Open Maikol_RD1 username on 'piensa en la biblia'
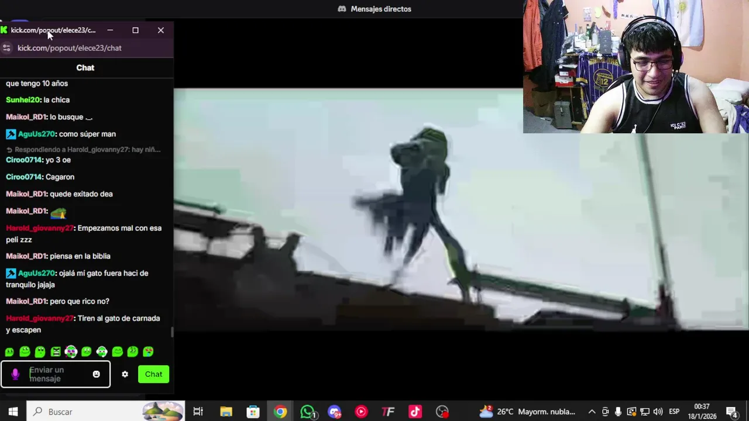 point(26,256)
